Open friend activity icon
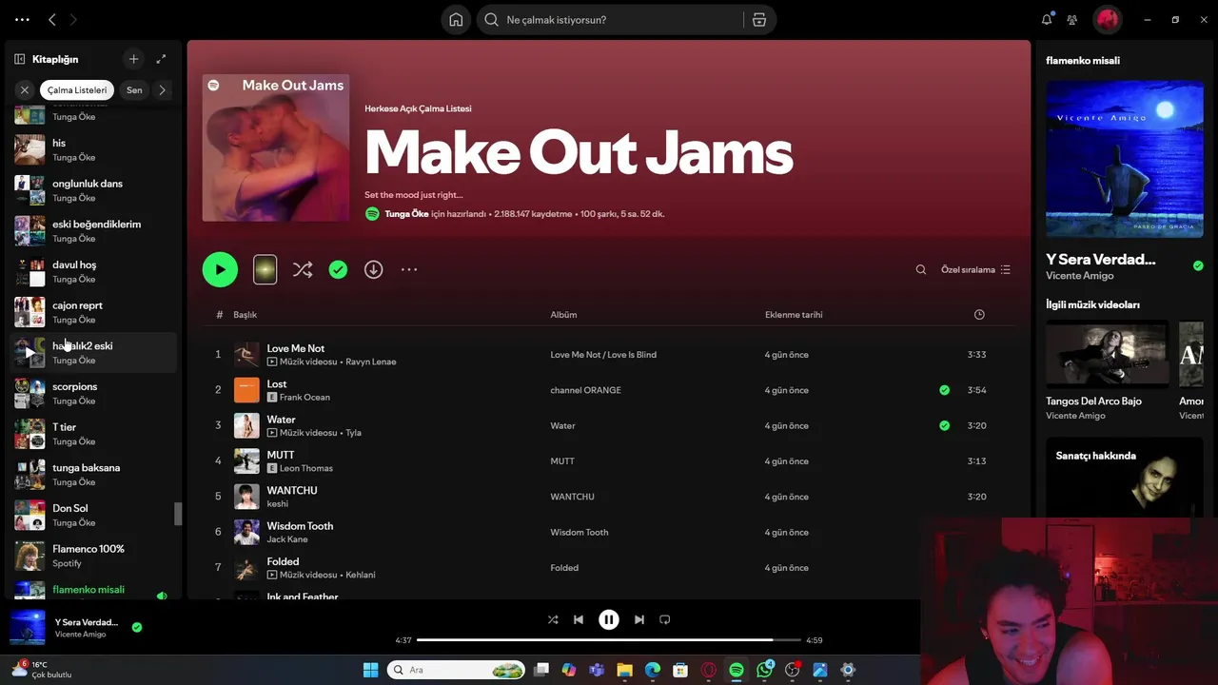This screenshot has width=1218, height=685. pyautogui.click(x=1072, y=19)
